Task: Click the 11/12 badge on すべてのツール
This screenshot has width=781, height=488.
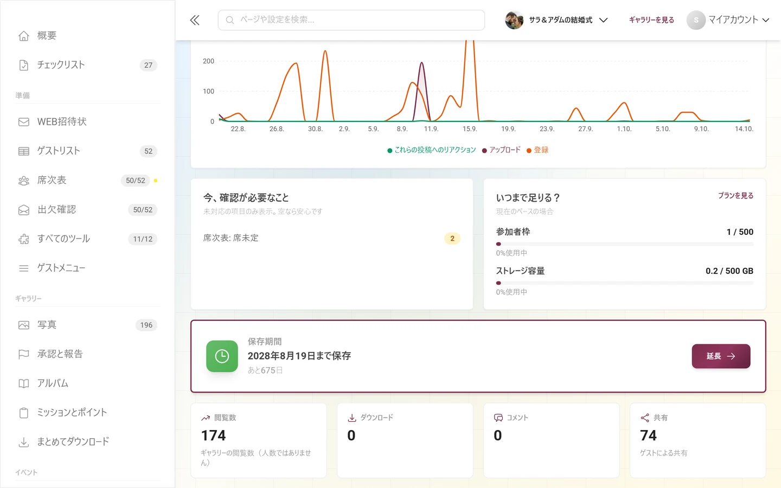Action: (x=143, y=239)
